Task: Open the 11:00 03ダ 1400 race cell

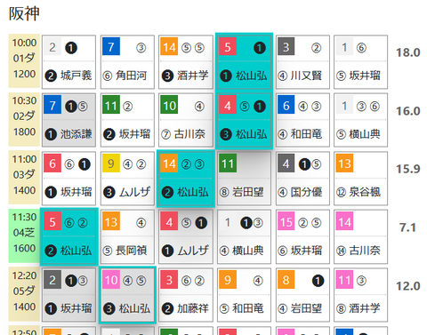Action: 24,178
